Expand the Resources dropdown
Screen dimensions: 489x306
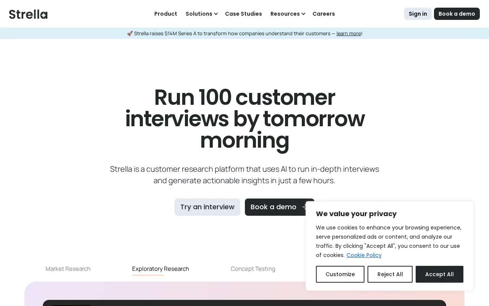(x=288, y=14)
